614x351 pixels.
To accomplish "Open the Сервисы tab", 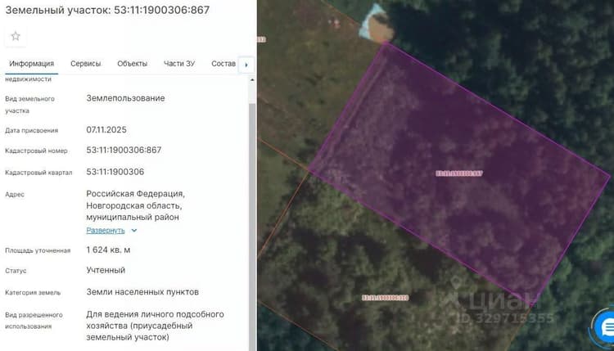I will pyautogui.click(x=86, y=63).
